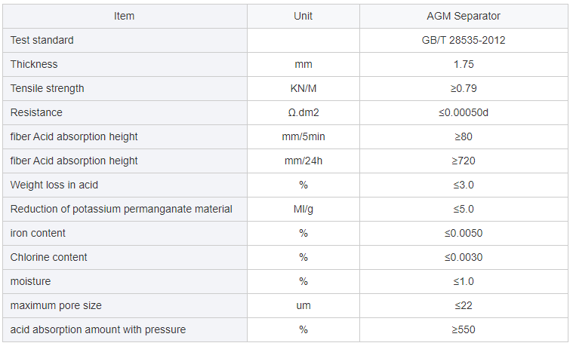Select the "moisture" row label
Image resolution: width=570 pixels, height=346 pixels.
[30, 281]
